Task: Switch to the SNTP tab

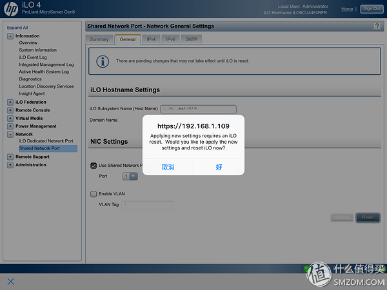Action: pyautogui.click(x=192, y=39)
